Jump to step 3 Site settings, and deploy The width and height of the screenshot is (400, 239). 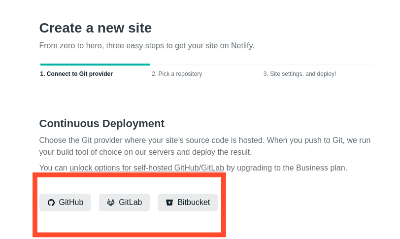tap(300, 74)
